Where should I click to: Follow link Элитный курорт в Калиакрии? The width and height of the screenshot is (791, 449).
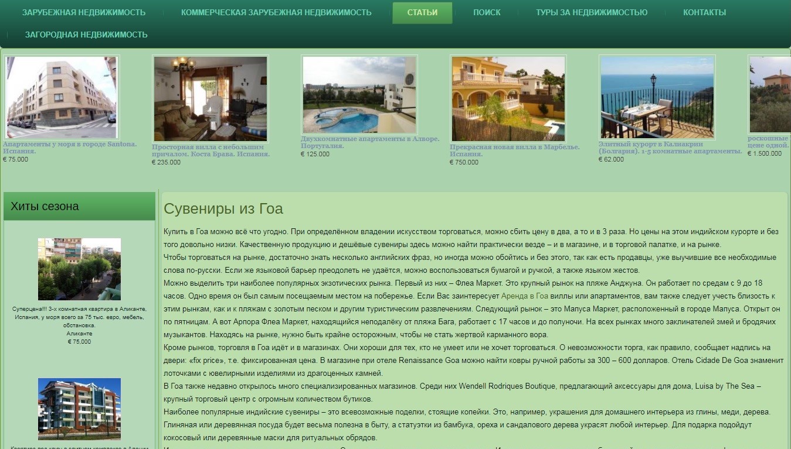pyautogui.click(x=670, y=147)
